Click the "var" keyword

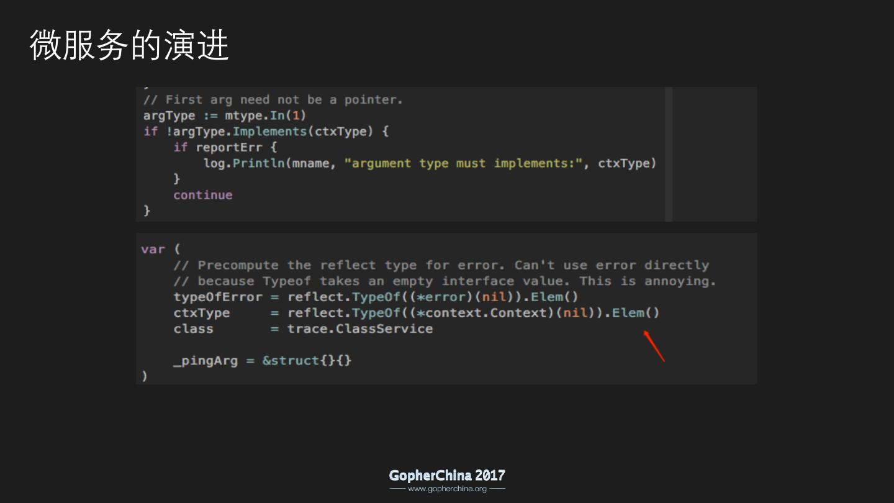click(x=153, y=249)
